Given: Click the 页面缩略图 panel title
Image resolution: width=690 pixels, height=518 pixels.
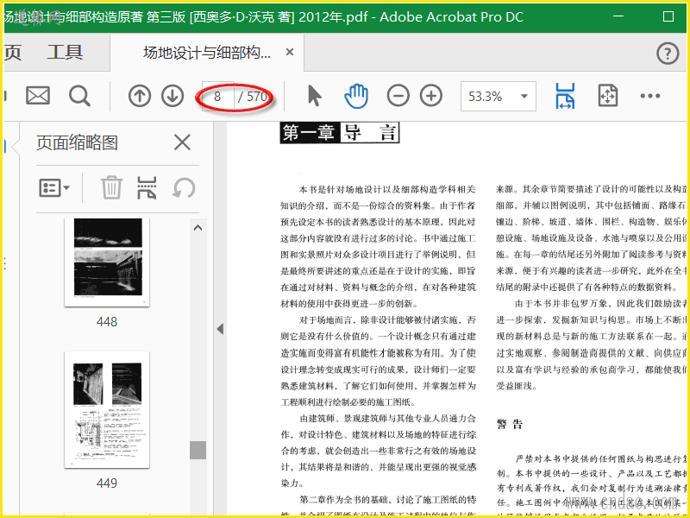Looking at the screenshot, I should [x=77, y=142].
